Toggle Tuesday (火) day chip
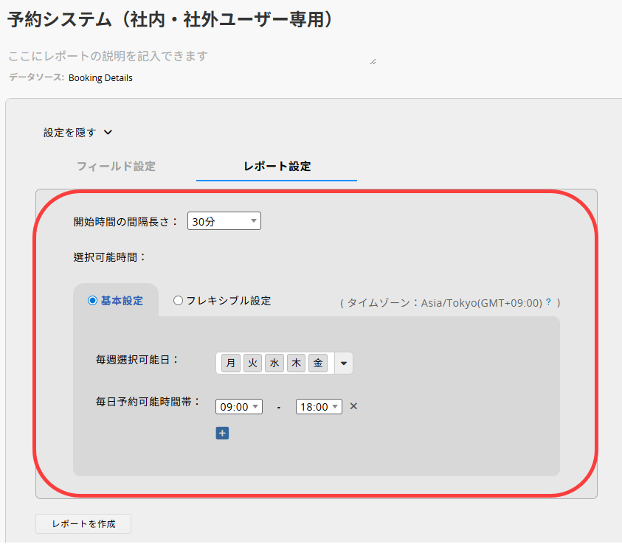The image size is (622, 547). tap(252, 363)
